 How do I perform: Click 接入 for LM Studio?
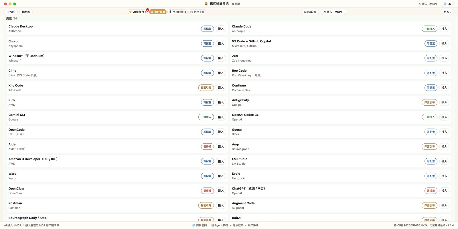pyautogui.click(x=444, y=161)
